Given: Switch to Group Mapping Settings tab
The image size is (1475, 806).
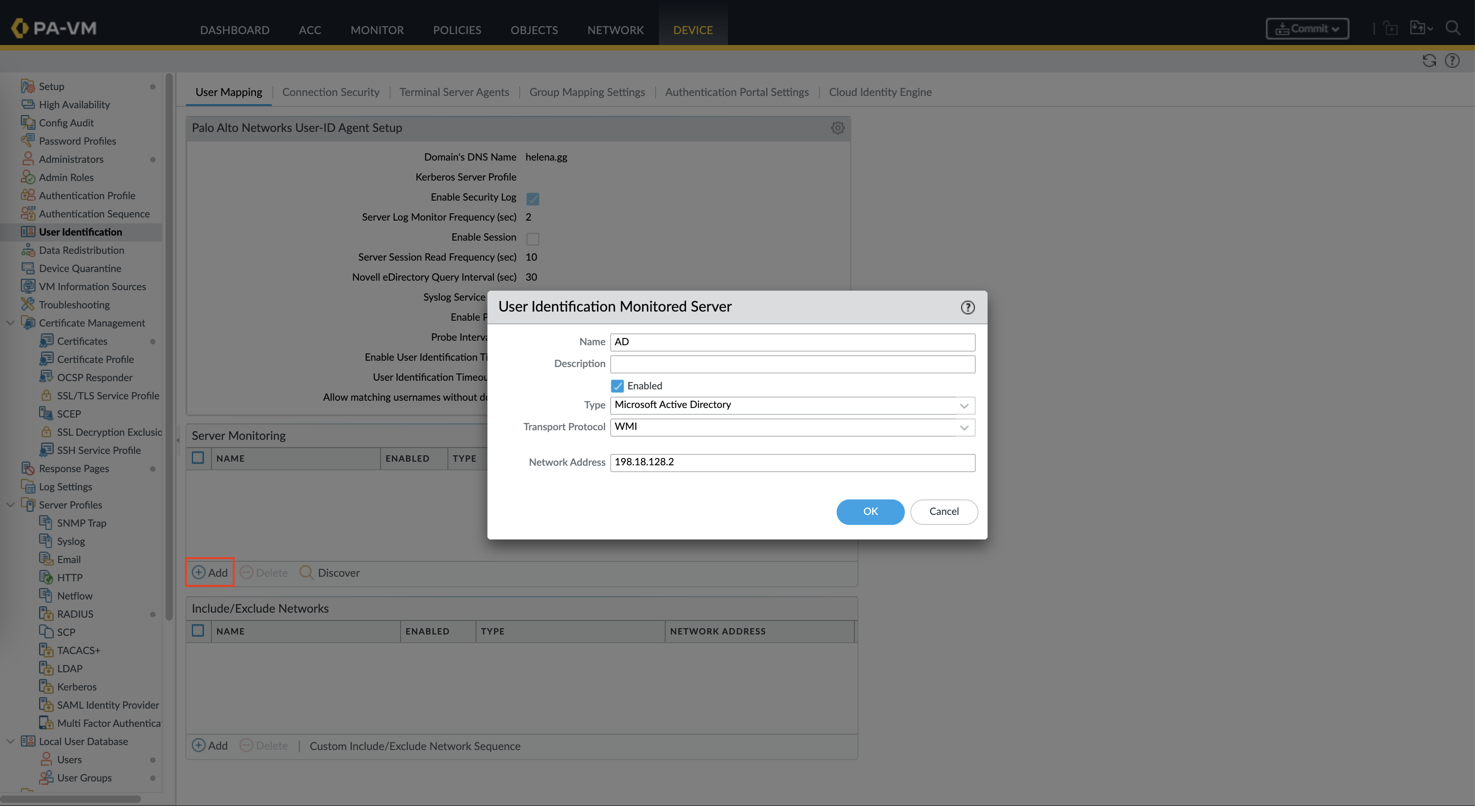Looking at the screenshot, I should point(587,92).
